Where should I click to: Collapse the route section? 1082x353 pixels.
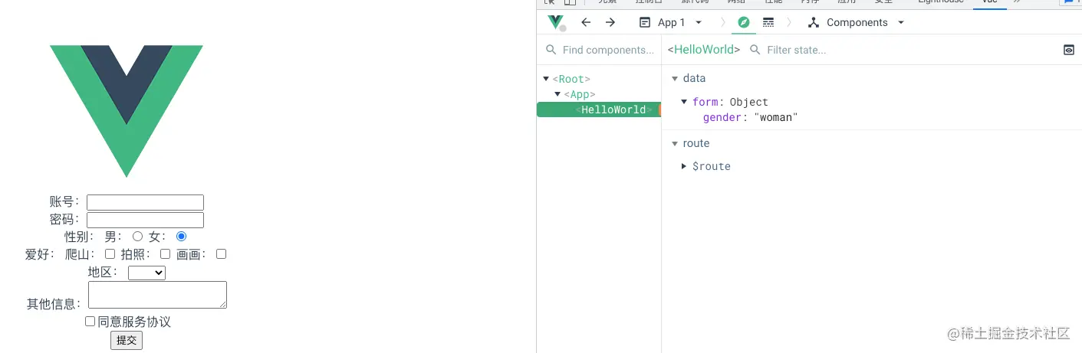pyautogui.click(x=675, y=143)
